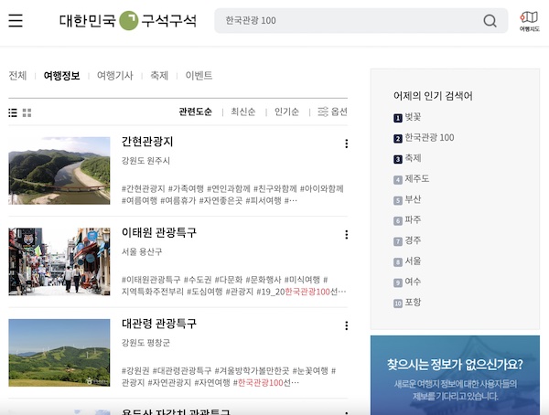This screenshot has height=415, width=549.
Task: Open the hamburger menu
Action: coord(16,21)
